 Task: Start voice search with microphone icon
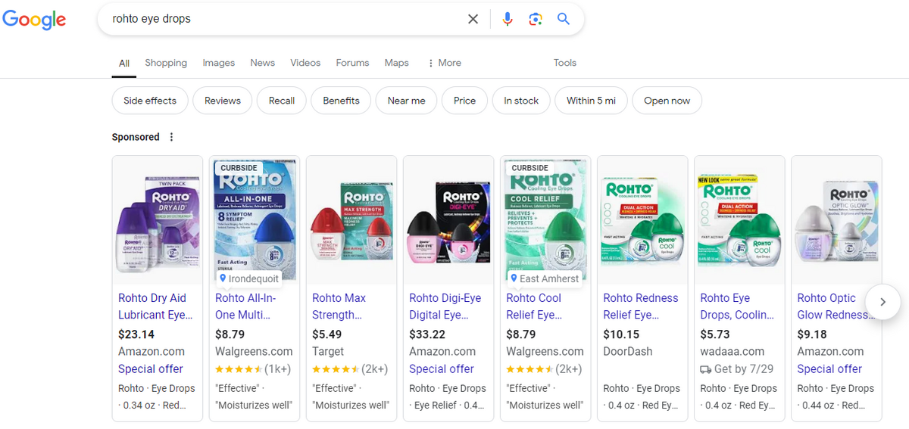click(508, 19)
